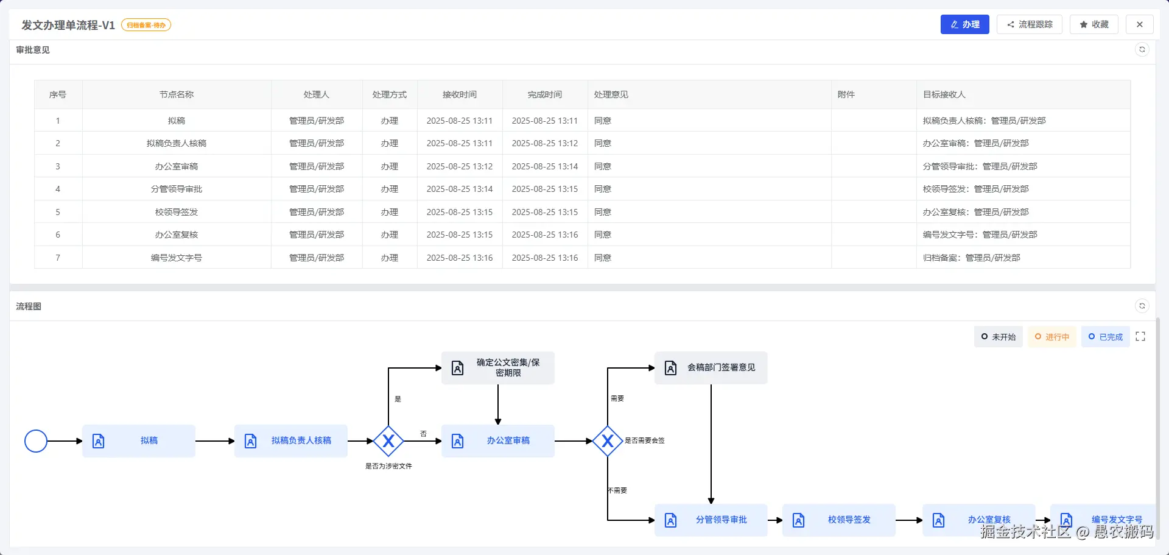Screen dimensions: 1169x555
Task: Click the 审批意见 section title
Action: (33, 49)
